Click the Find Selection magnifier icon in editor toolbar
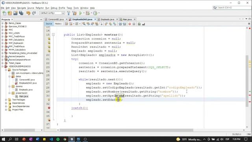The width and height of the screenshot is (252, 142). 84,24
